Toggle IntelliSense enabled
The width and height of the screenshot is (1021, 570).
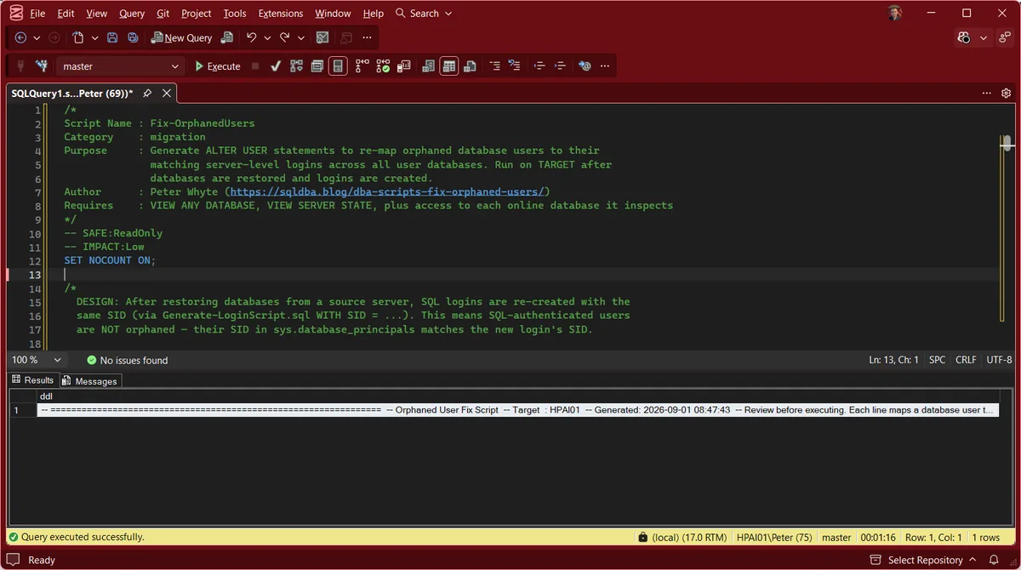coord(338,66)
